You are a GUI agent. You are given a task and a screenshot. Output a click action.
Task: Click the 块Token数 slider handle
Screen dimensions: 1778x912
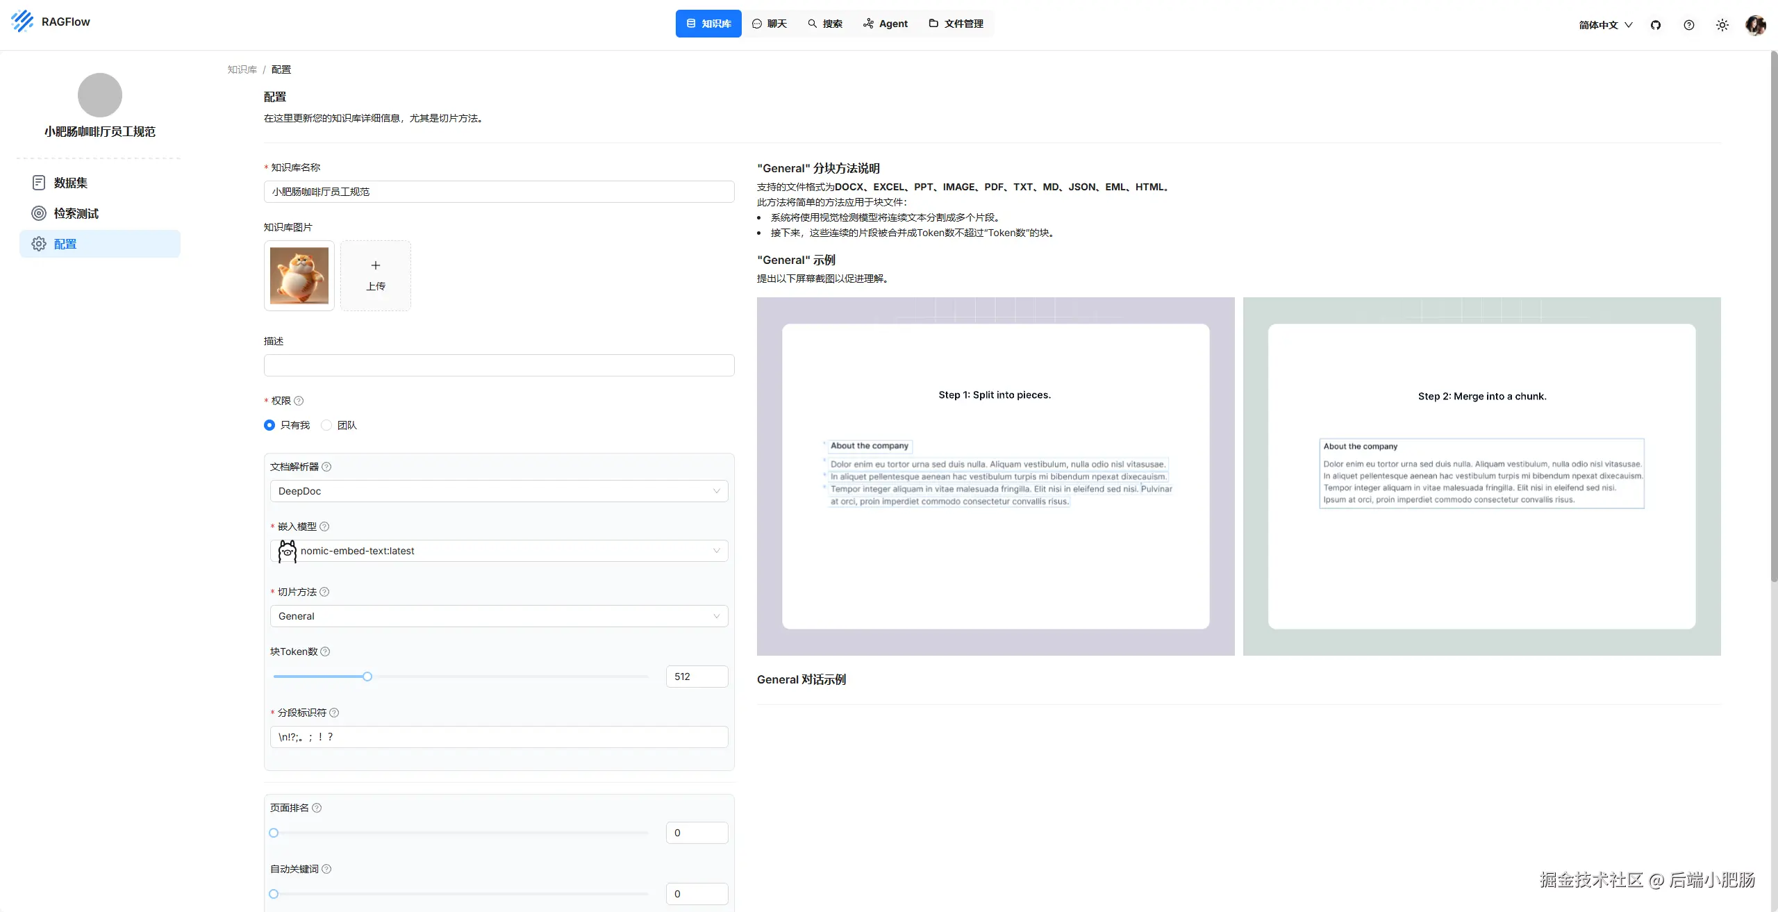coord(367,677)
